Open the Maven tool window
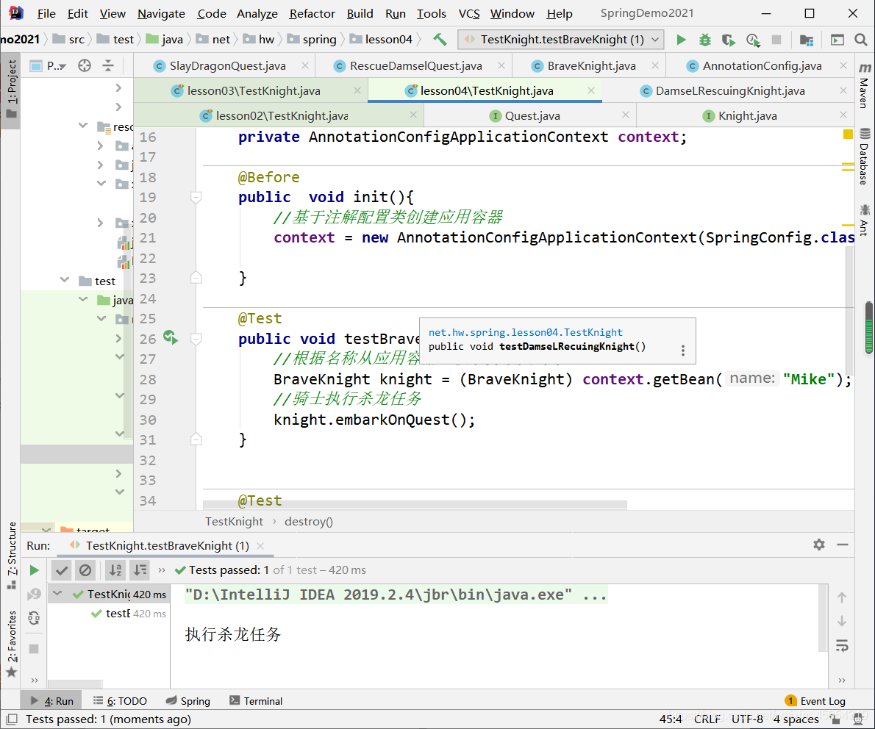 click(x=865, y=85)
